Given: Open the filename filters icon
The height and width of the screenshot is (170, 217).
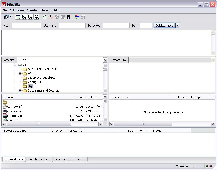Looking at the screenshot, I should 77,17.
